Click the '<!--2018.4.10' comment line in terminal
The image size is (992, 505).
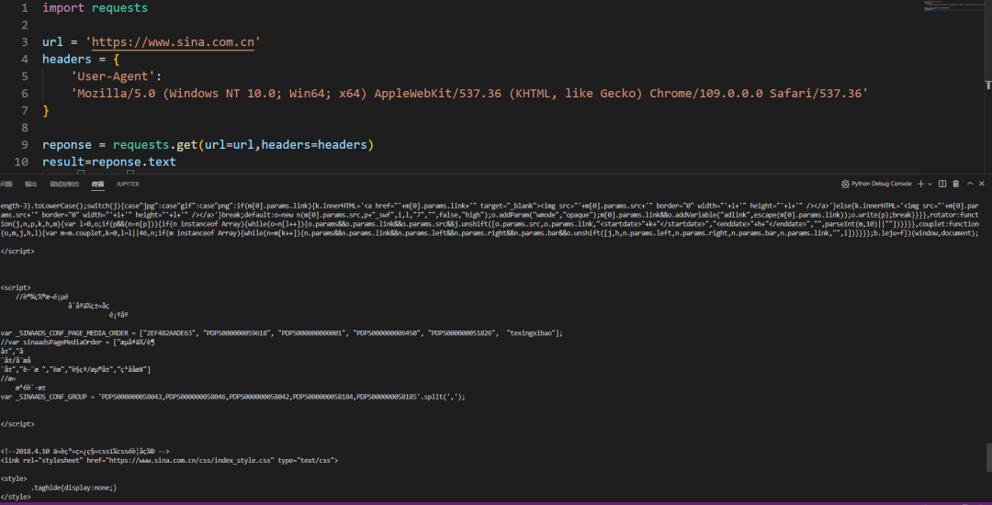click(x=85, y=451)
